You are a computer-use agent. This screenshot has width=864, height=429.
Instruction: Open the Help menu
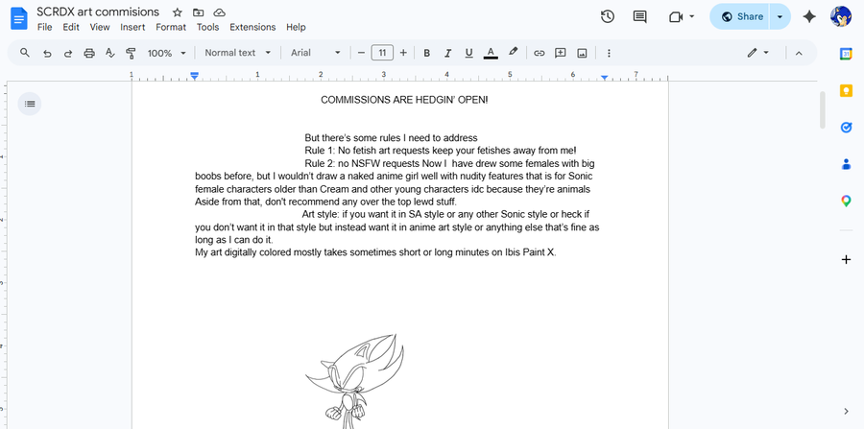point(296,27)
